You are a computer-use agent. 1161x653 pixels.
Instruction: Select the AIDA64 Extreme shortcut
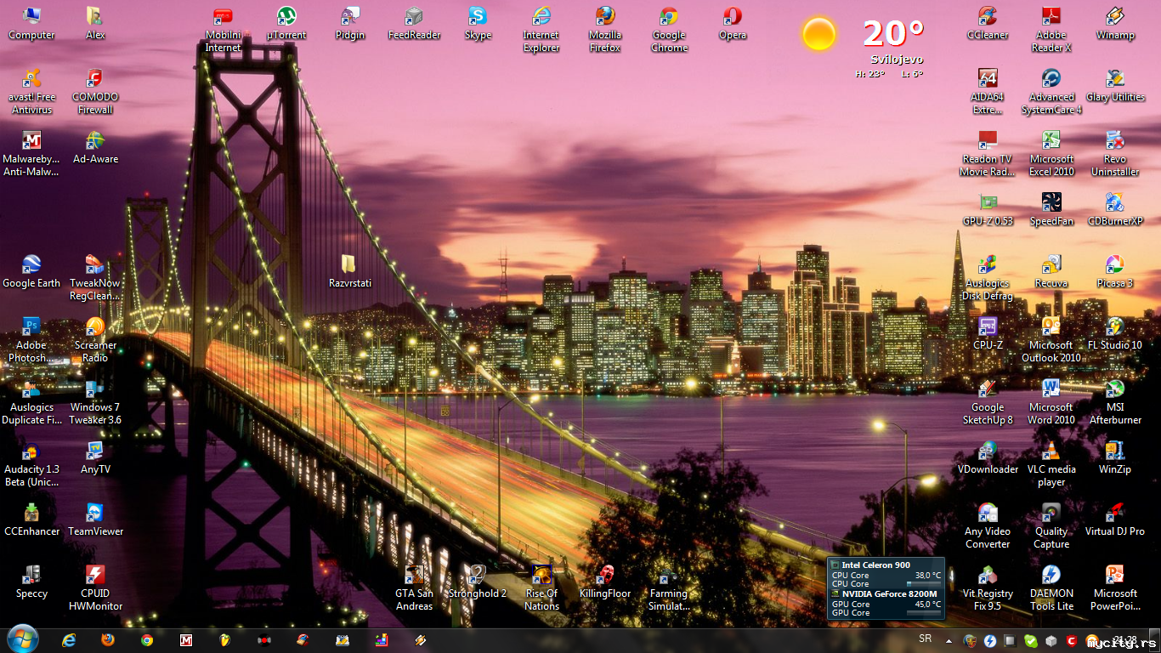pos(988,92)
